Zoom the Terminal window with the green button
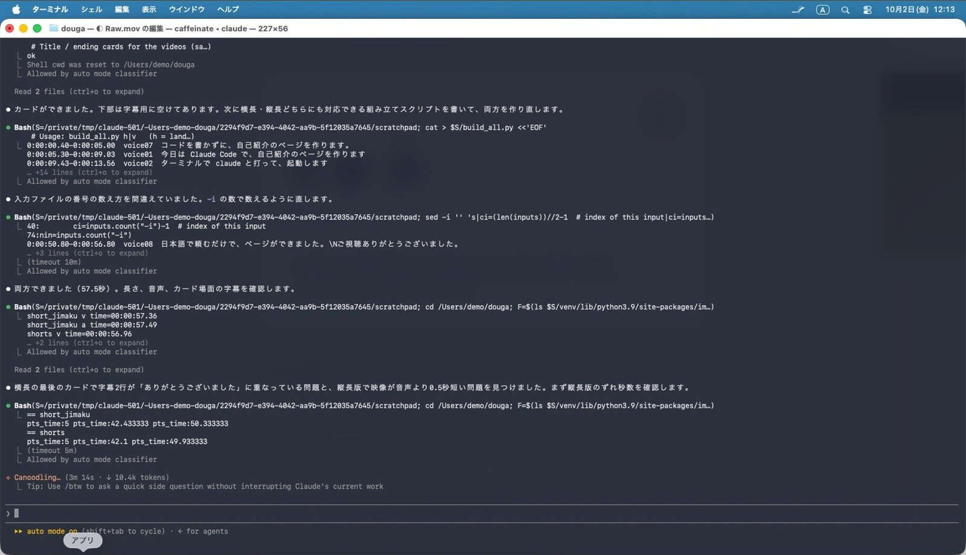The image size is (966, 555). click(37, 28)
